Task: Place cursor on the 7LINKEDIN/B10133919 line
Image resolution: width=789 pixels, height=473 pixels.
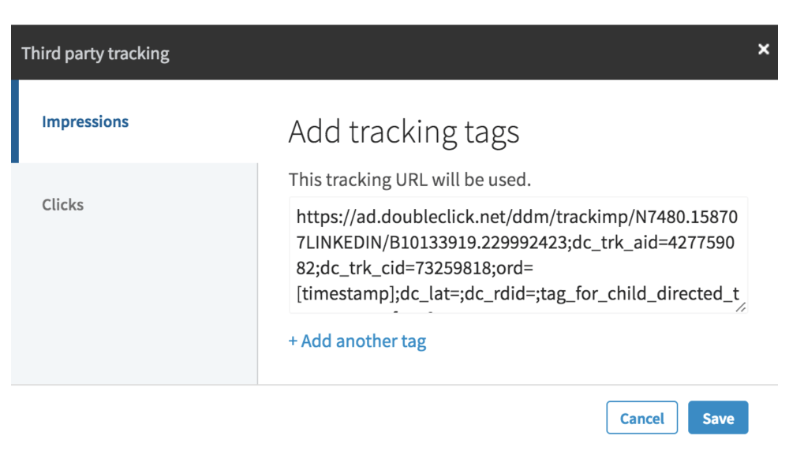Action: coord(518,241)
